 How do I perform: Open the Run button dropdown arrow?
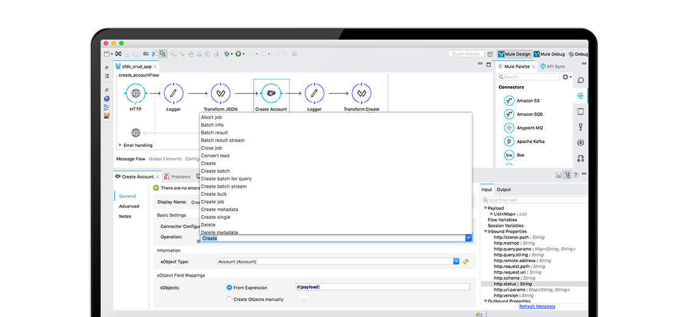tap(243, 54)
